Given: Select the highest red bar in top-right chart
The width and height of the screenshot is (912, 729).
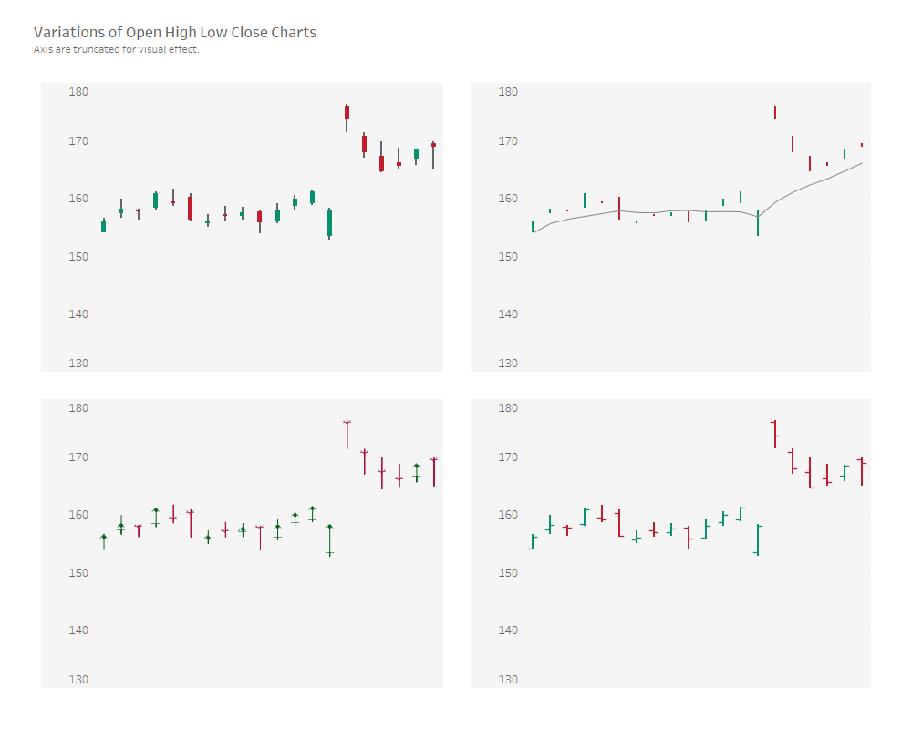Looking at the screenshot, I should point(775,112).
